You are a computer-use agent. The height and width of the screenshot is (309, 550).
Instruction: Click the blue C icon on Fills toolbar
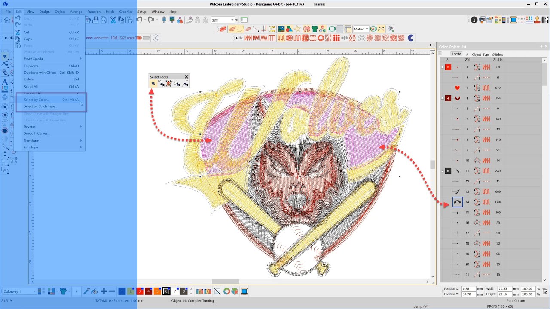tap(411, 38)
